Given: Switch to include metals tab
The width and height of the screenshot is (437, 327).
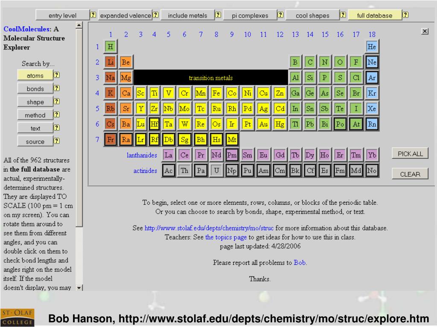Looking at the screenshot, I should 188,15.
